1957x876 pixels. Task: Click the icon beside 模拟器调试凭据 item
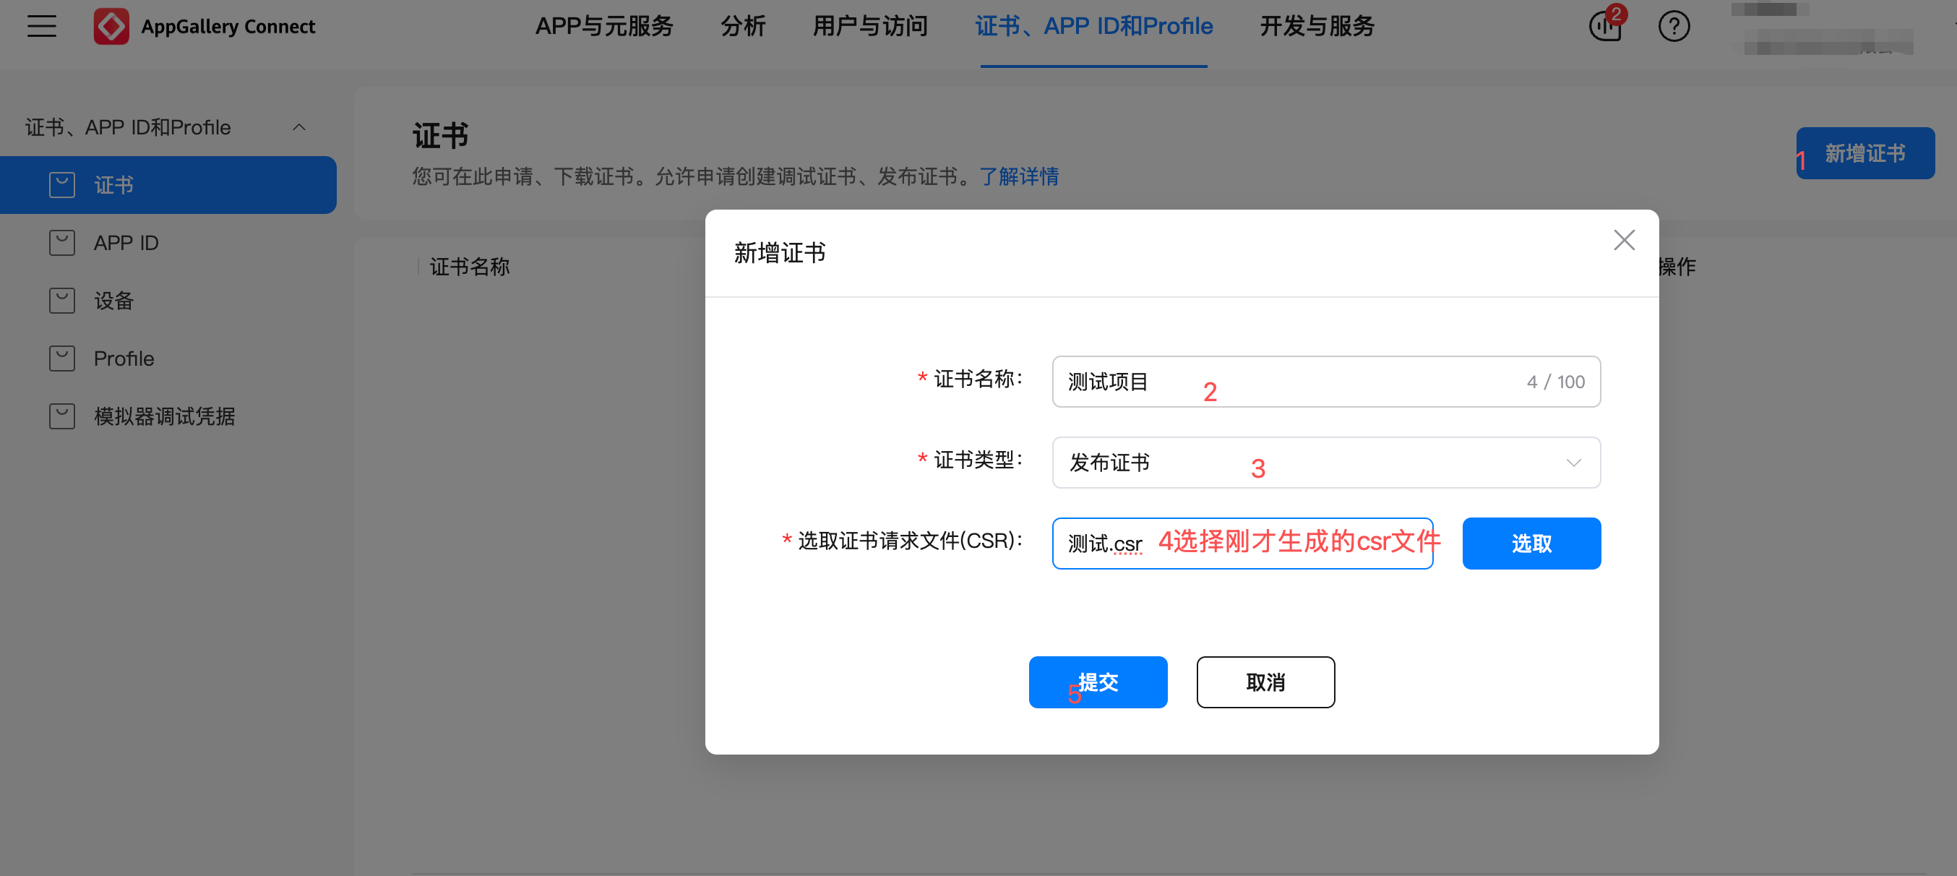[x=61, y=416]
